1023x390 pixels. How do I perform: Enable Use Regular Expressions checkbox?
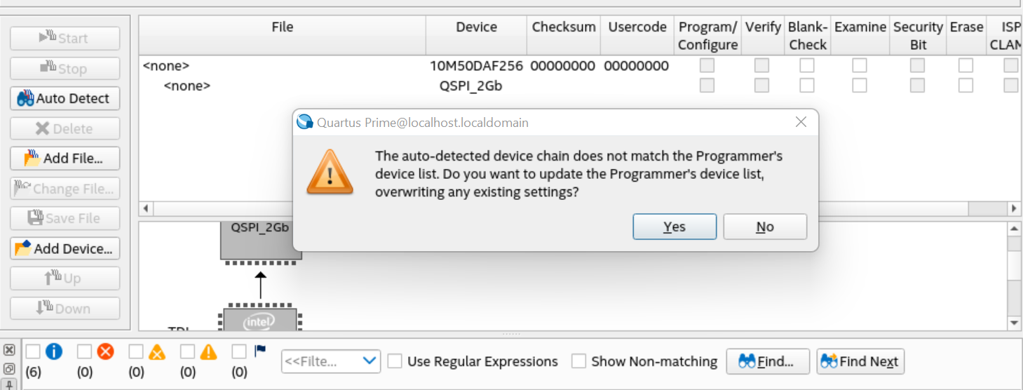coord(395,361)
